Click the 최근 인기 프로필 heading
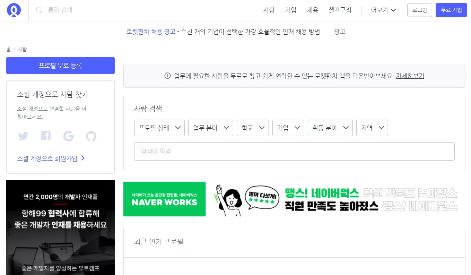Screen dimensions: 471x275 159,242
